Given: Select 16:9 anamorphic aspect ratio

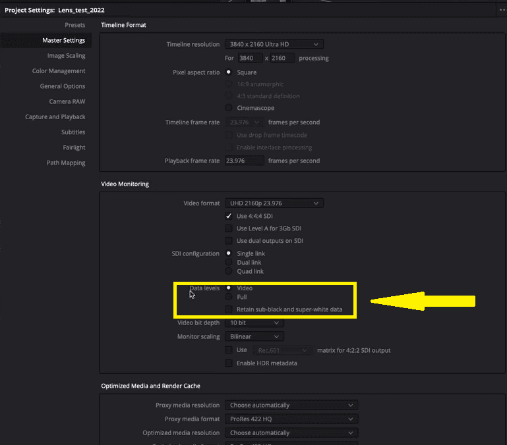Looking at the screenshot, I should (x=229, y=84).
